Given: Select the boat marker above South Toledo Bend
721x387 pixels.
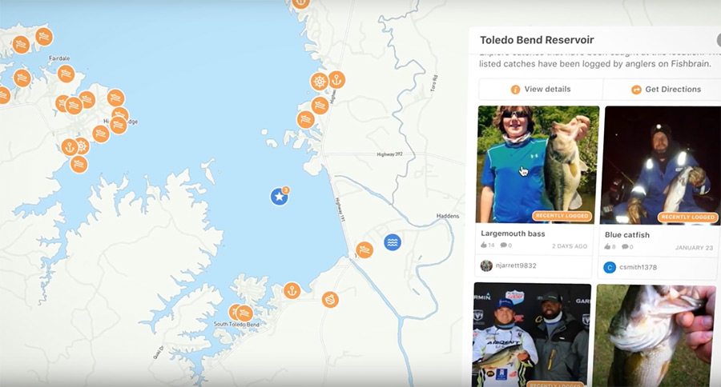Looking at the screenshot, I should (x=244, y=313).
